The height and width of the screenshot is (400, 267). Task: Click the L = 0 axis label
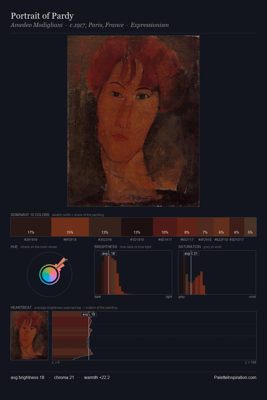56,362
